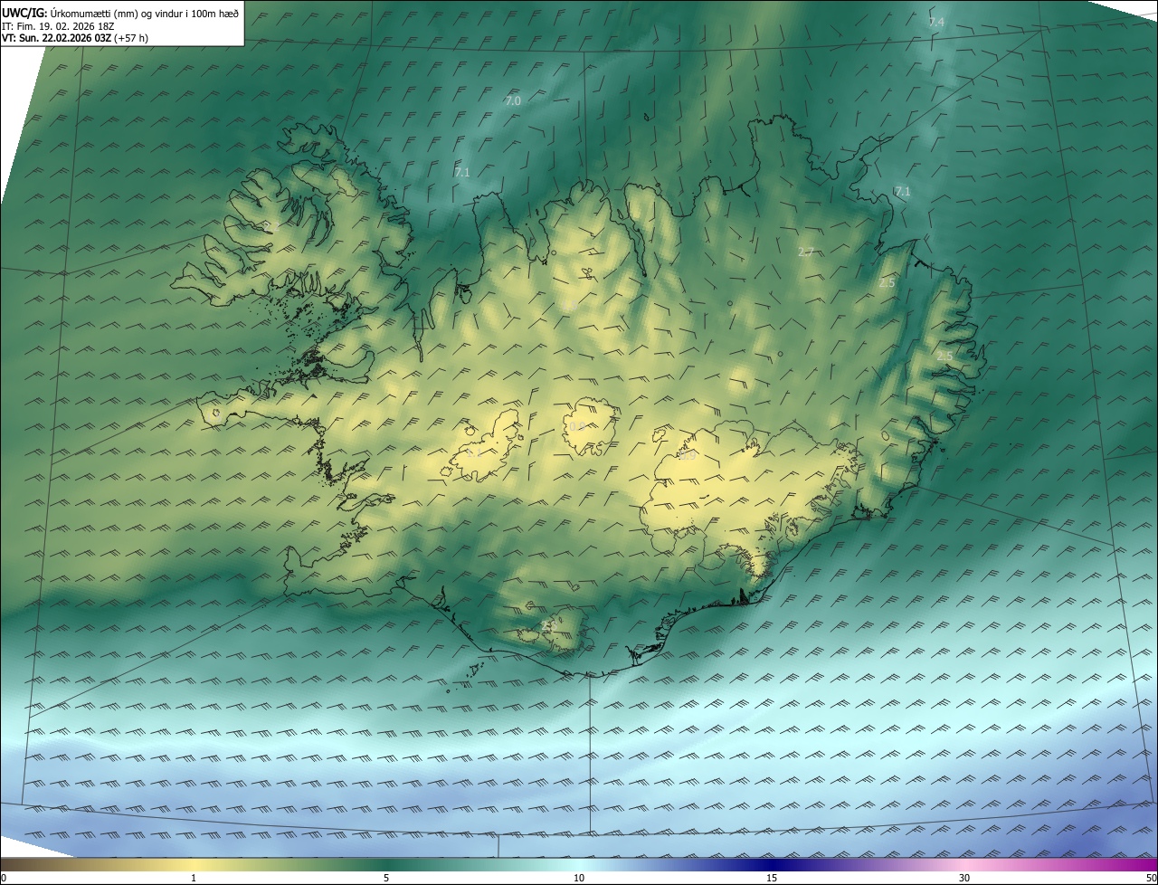The image size is (1158, 885).
Task: Click the '7.0' value label on the map
Action: coord(513,101)
